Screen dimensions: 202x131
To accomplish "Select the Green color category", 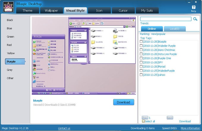I will click(x=10, y=37).
